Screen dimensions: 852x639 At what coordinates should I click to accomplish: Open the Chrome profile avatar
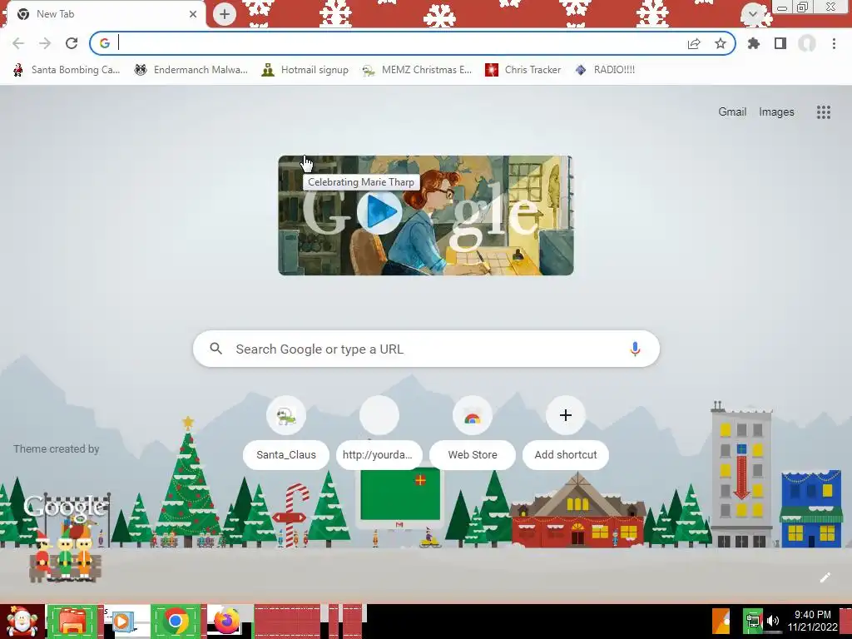click(807, 43)
